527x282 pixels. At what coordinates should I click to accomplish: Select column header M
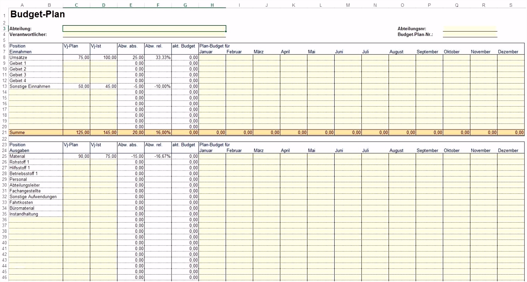pyautogui.click(x=348, y=5)
